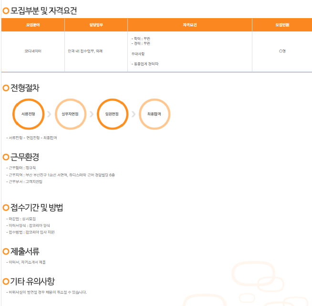Select the '허위사실이 발견될 경우' notice line
The height and width of the screenshot is (306, 312).
point(47,292)
